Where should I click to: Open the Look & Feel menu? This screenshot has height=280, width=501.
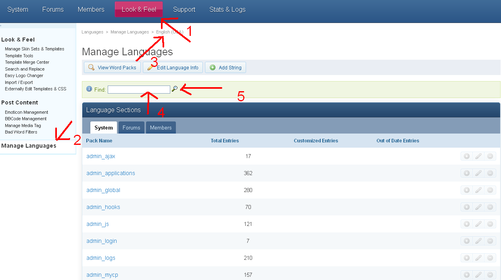(139, 9)
